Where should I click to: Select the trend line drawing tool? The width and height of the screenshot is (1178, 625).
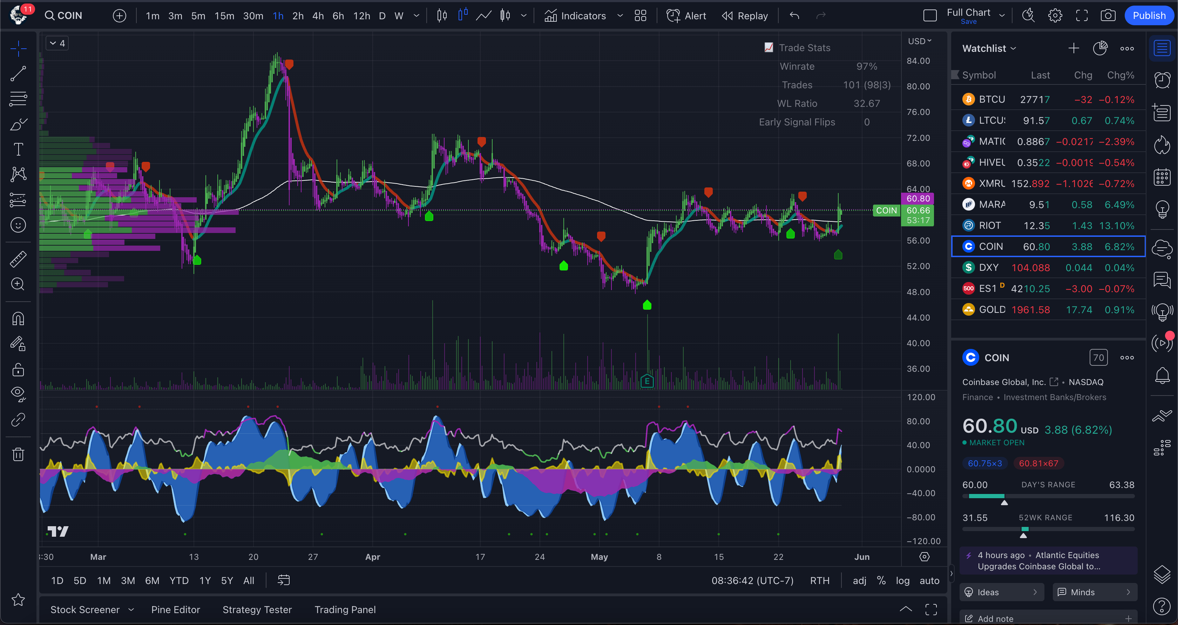18,74
